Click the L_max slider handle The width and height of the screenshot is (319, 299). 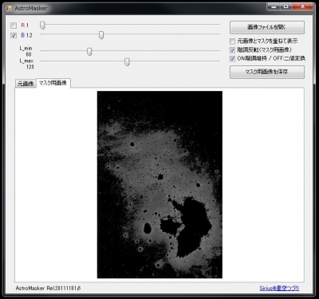[x=127, y=61]
